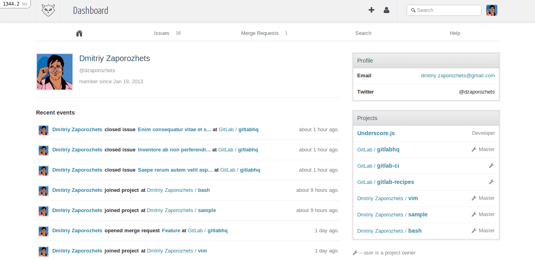This screenshot has height=260, width=535.
Task: Click the wrench icon beside gitlab-ci
Action: [x=491, y=166]
